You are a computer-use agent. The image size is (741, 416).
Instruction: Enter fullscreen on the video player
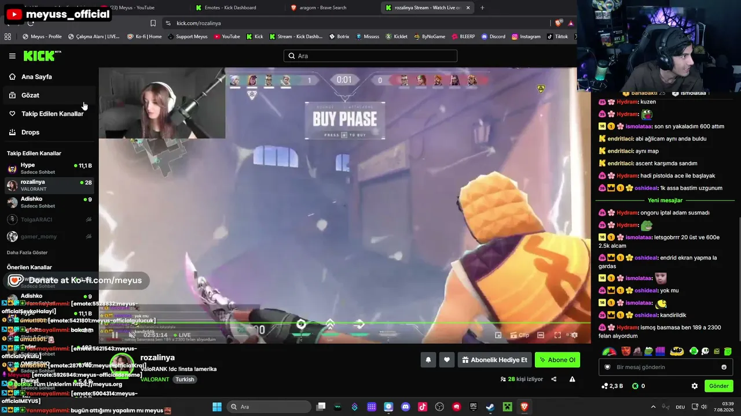(557, 335)
